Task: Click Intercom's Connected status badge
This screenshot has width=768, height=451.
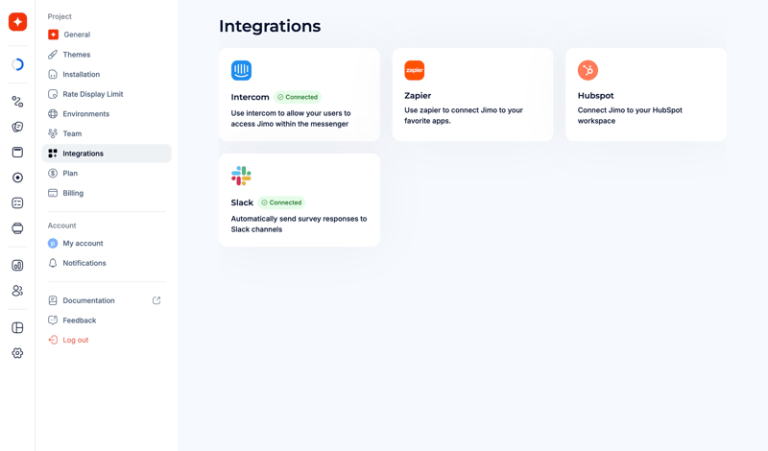Action: point(298,97)
